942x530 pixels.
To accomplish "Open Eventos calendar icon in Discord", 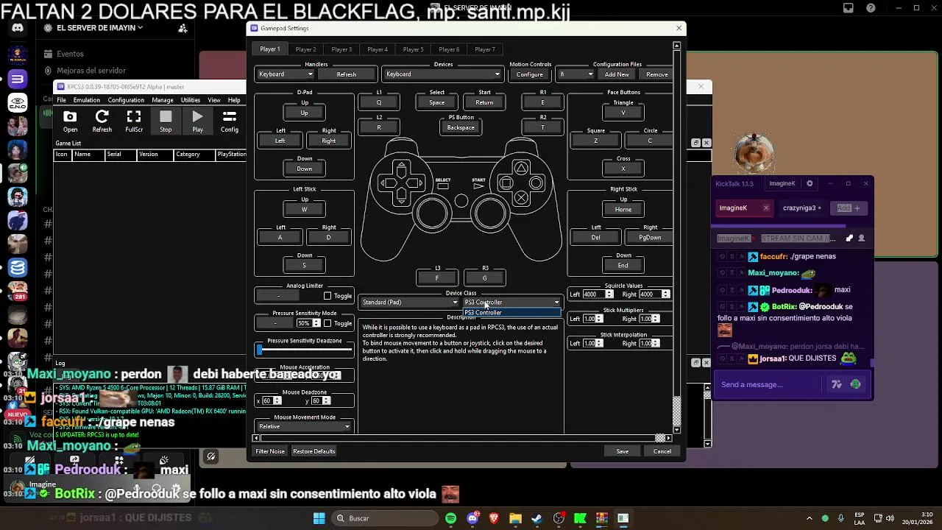I will pos(48,54).
